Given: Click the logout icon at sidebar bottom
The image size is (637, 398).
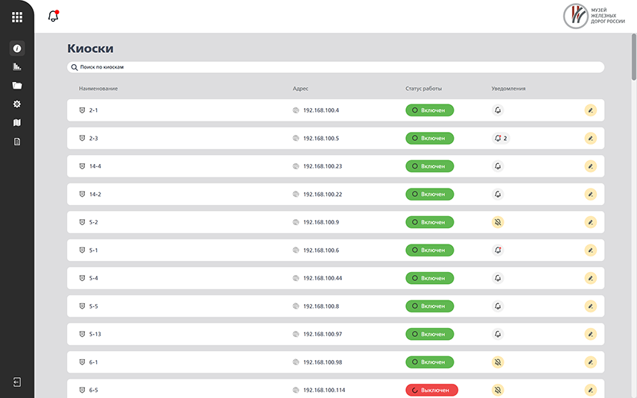Looking at the screenshot, I should pos(16,382).
